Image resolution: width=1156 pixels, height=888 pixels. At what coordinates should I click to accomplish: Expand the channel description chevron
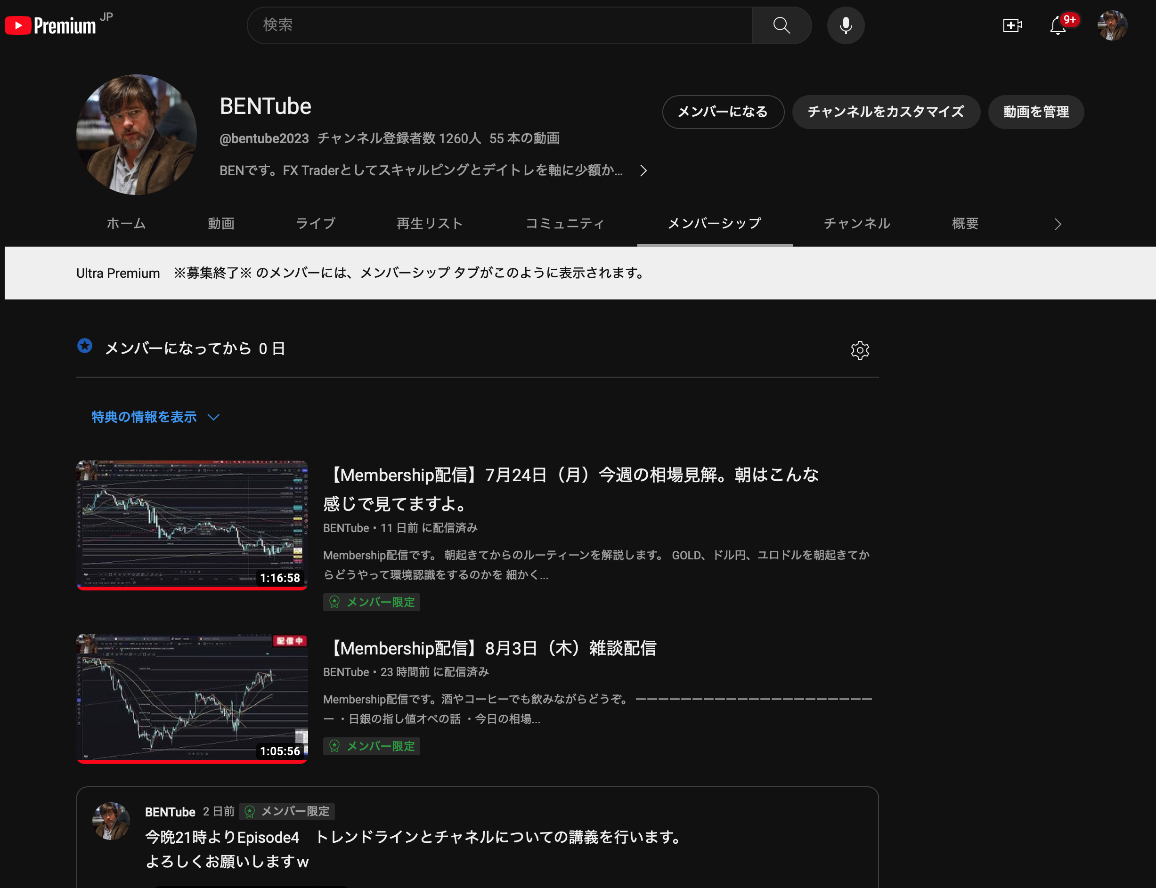(643, 171)
